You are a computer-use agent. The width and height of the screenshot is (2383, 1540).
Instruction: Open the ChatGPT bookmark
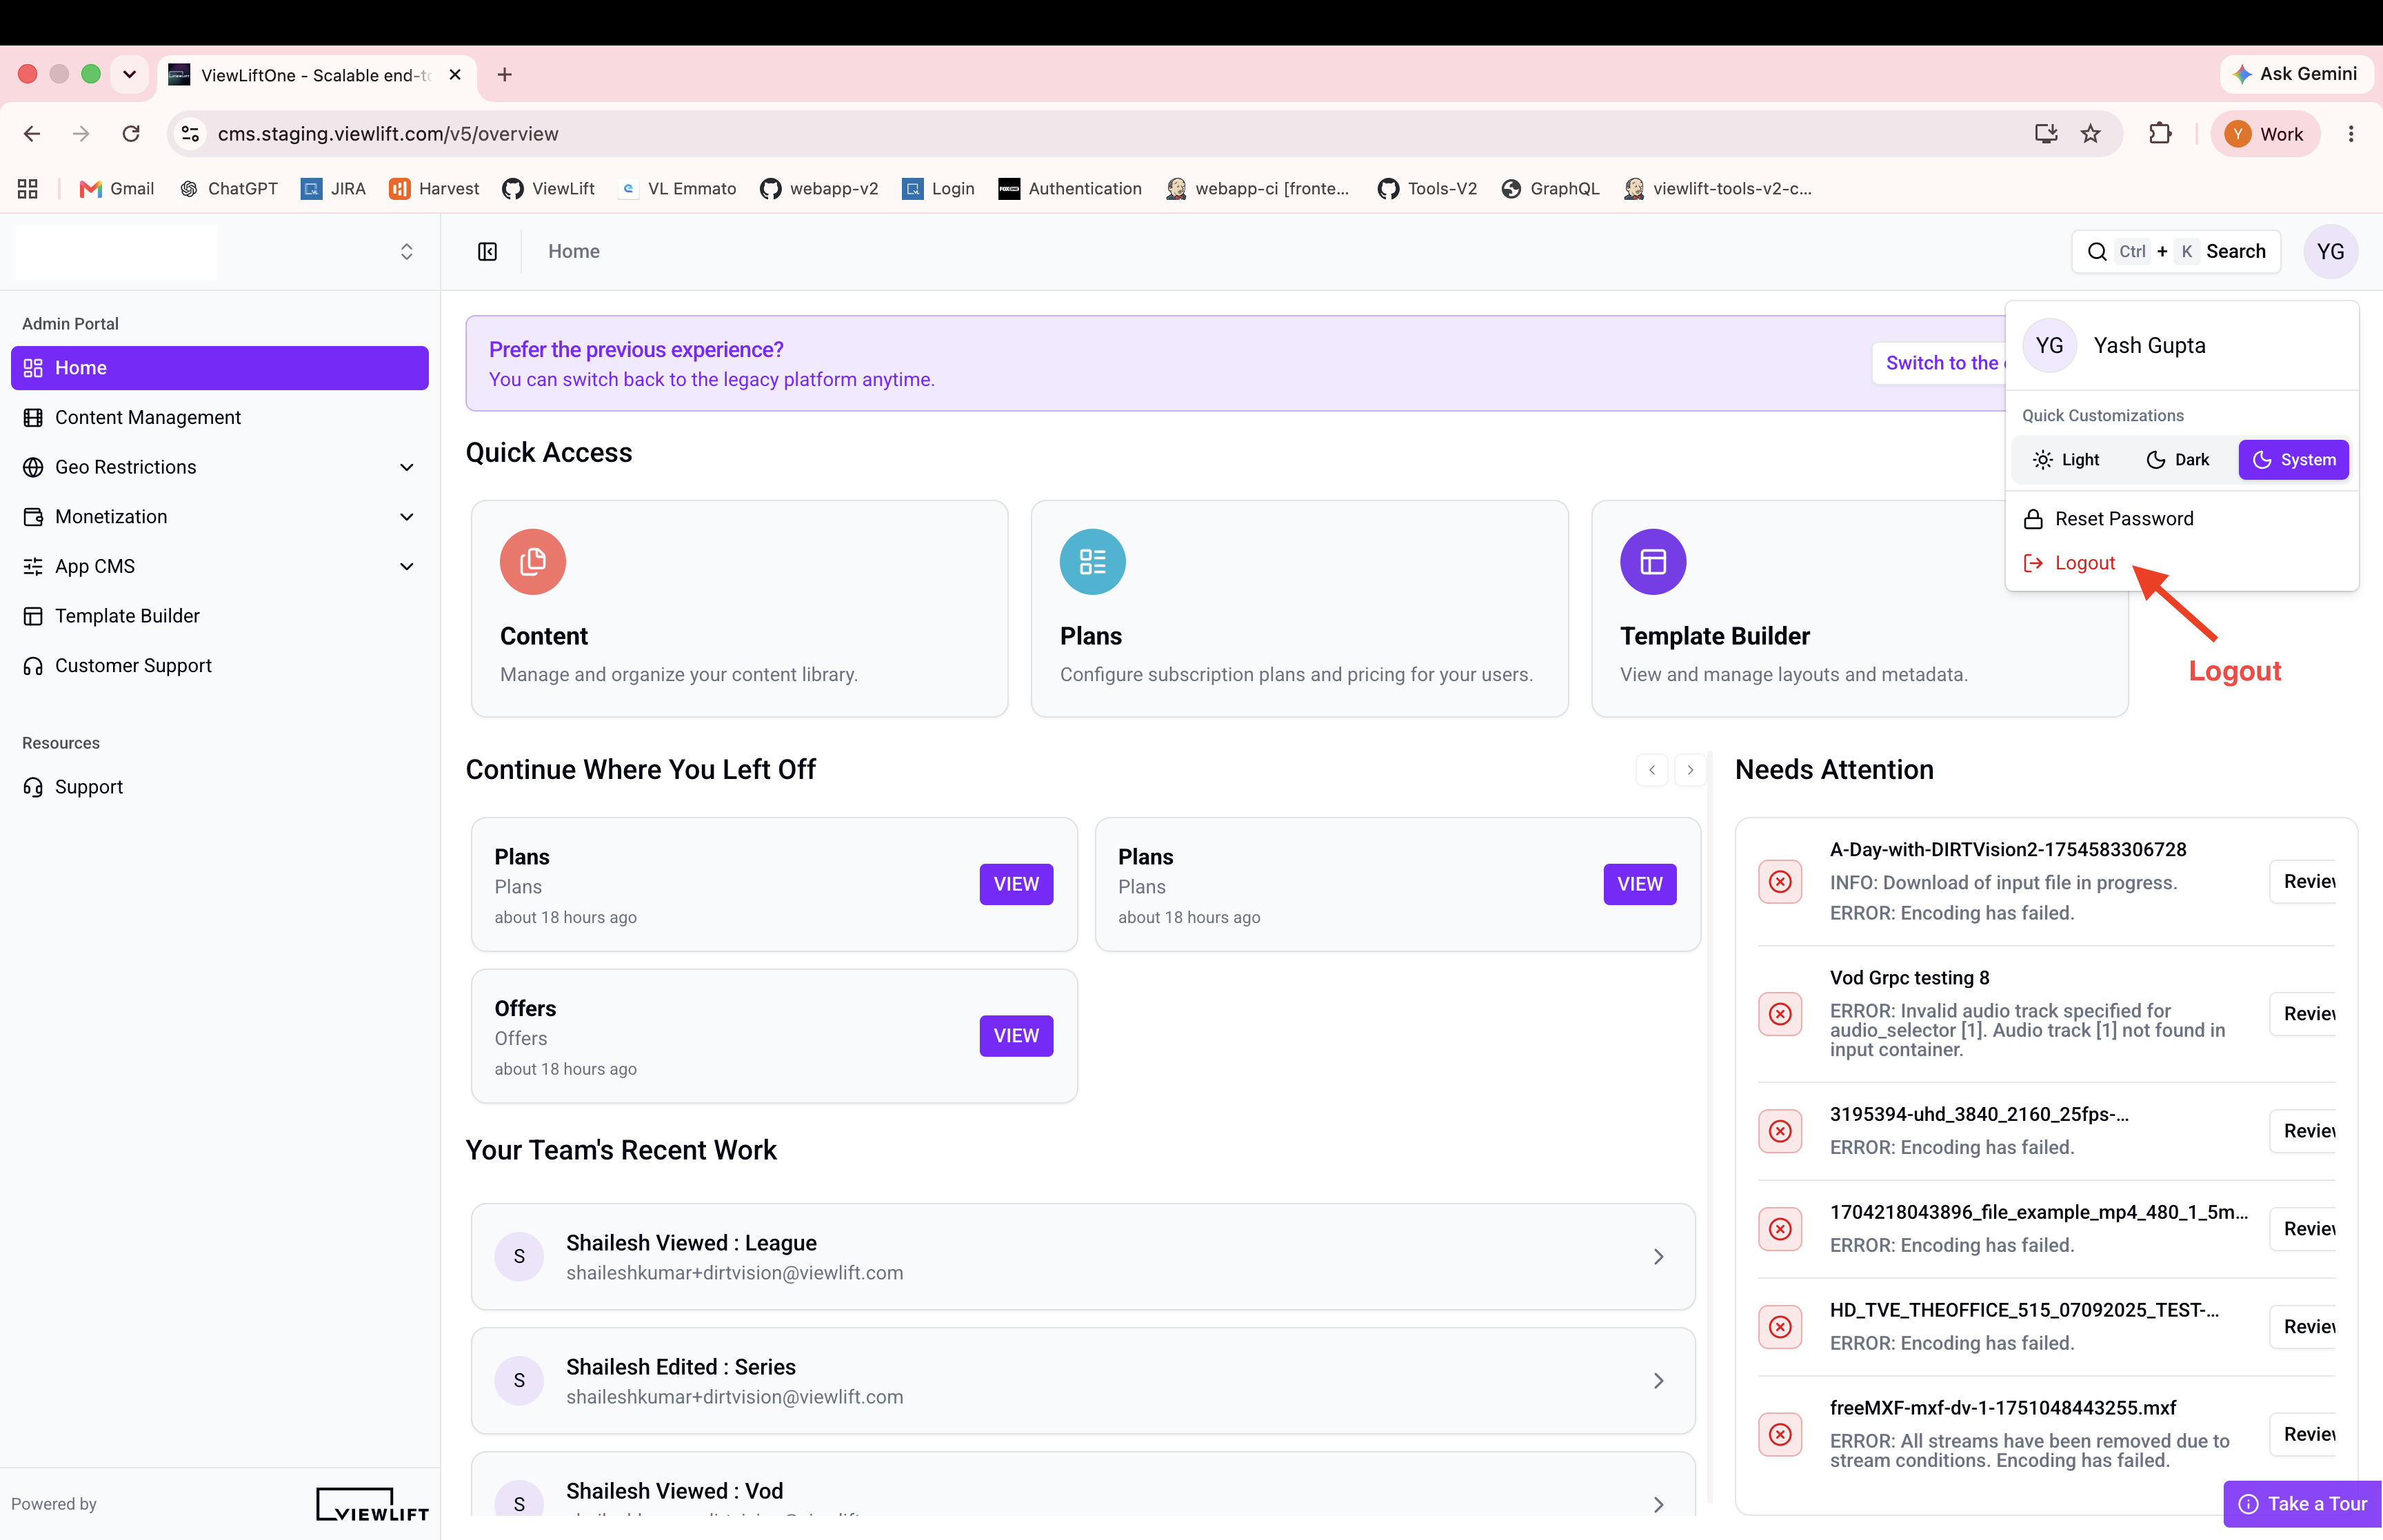229,189
